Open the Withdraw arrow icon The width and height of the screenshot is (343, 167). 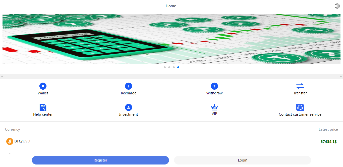tap(214, 86)
